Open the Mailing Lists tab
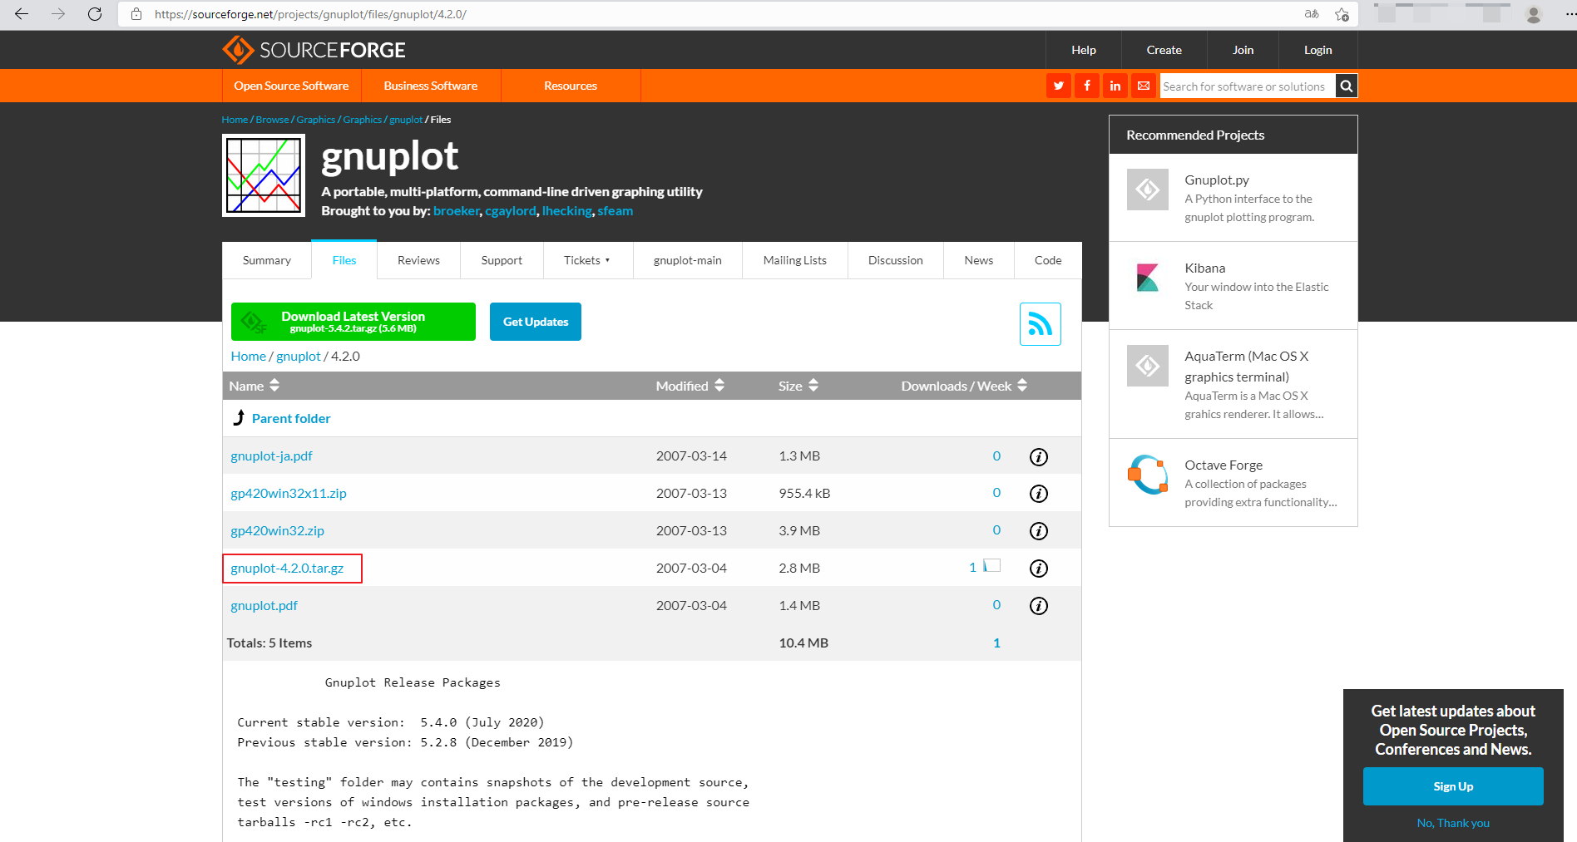The height and width of the screenshot is (842, 1577). [795, 260]
